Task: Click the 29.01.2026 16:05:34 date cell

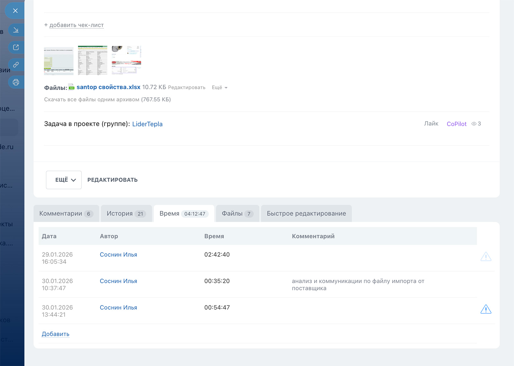Action: click(57, 258)
